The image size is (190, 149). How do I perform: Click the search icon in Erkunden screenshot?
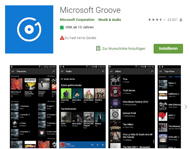[x=54, y=71]
